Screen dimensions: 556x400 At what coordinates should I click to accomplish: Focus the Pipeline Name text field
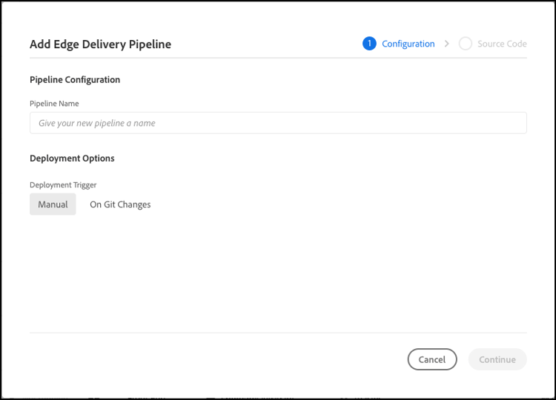tap(278, 123)
